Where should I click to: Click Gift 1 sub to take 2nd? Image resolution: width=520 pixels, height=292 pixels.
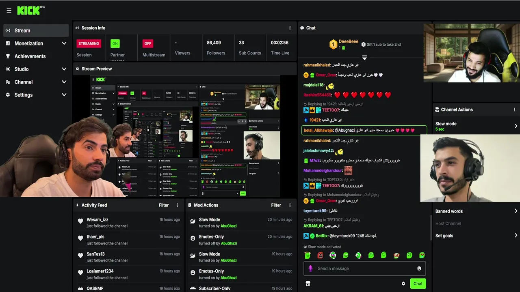pyautogui.click(x=381, y=45)
